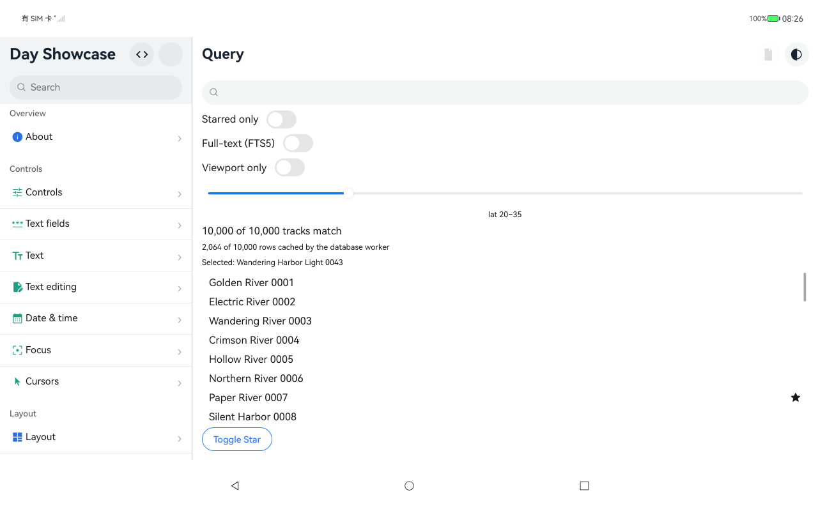The width and height of the screenshot is (818, 511).
Task: Open the Focus menu item
Action: [x=96, y=351]
